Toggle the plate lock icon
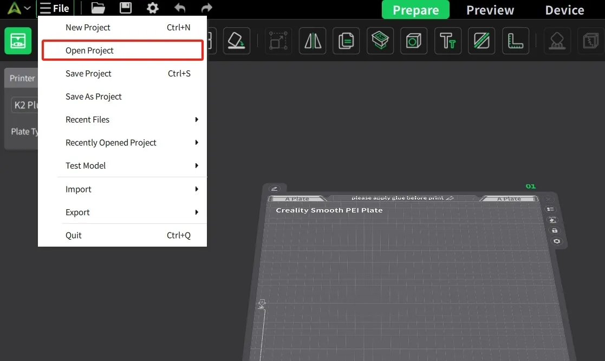Viewport: 605px width, 361px height. click(554, 230)
